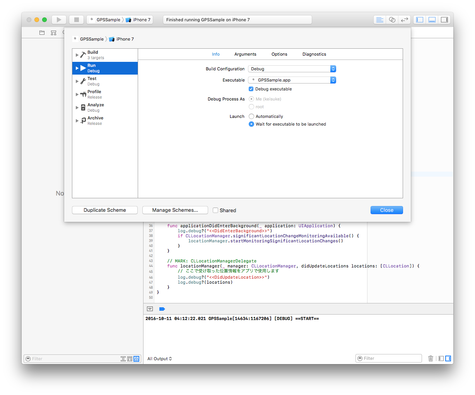This screenshot has width=475, height=395.
Task: Uncheck the Debug executable checkbox
Action: [x=251, y=89]
